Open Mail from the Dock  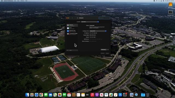[50, 95]
